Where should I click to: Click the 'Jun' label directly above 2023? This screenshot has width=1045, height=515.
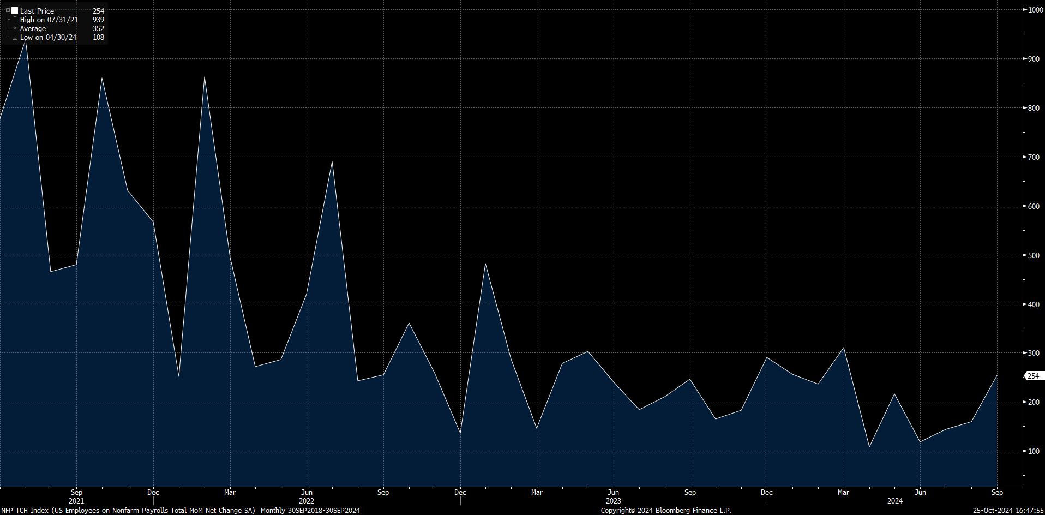(613, 493)
